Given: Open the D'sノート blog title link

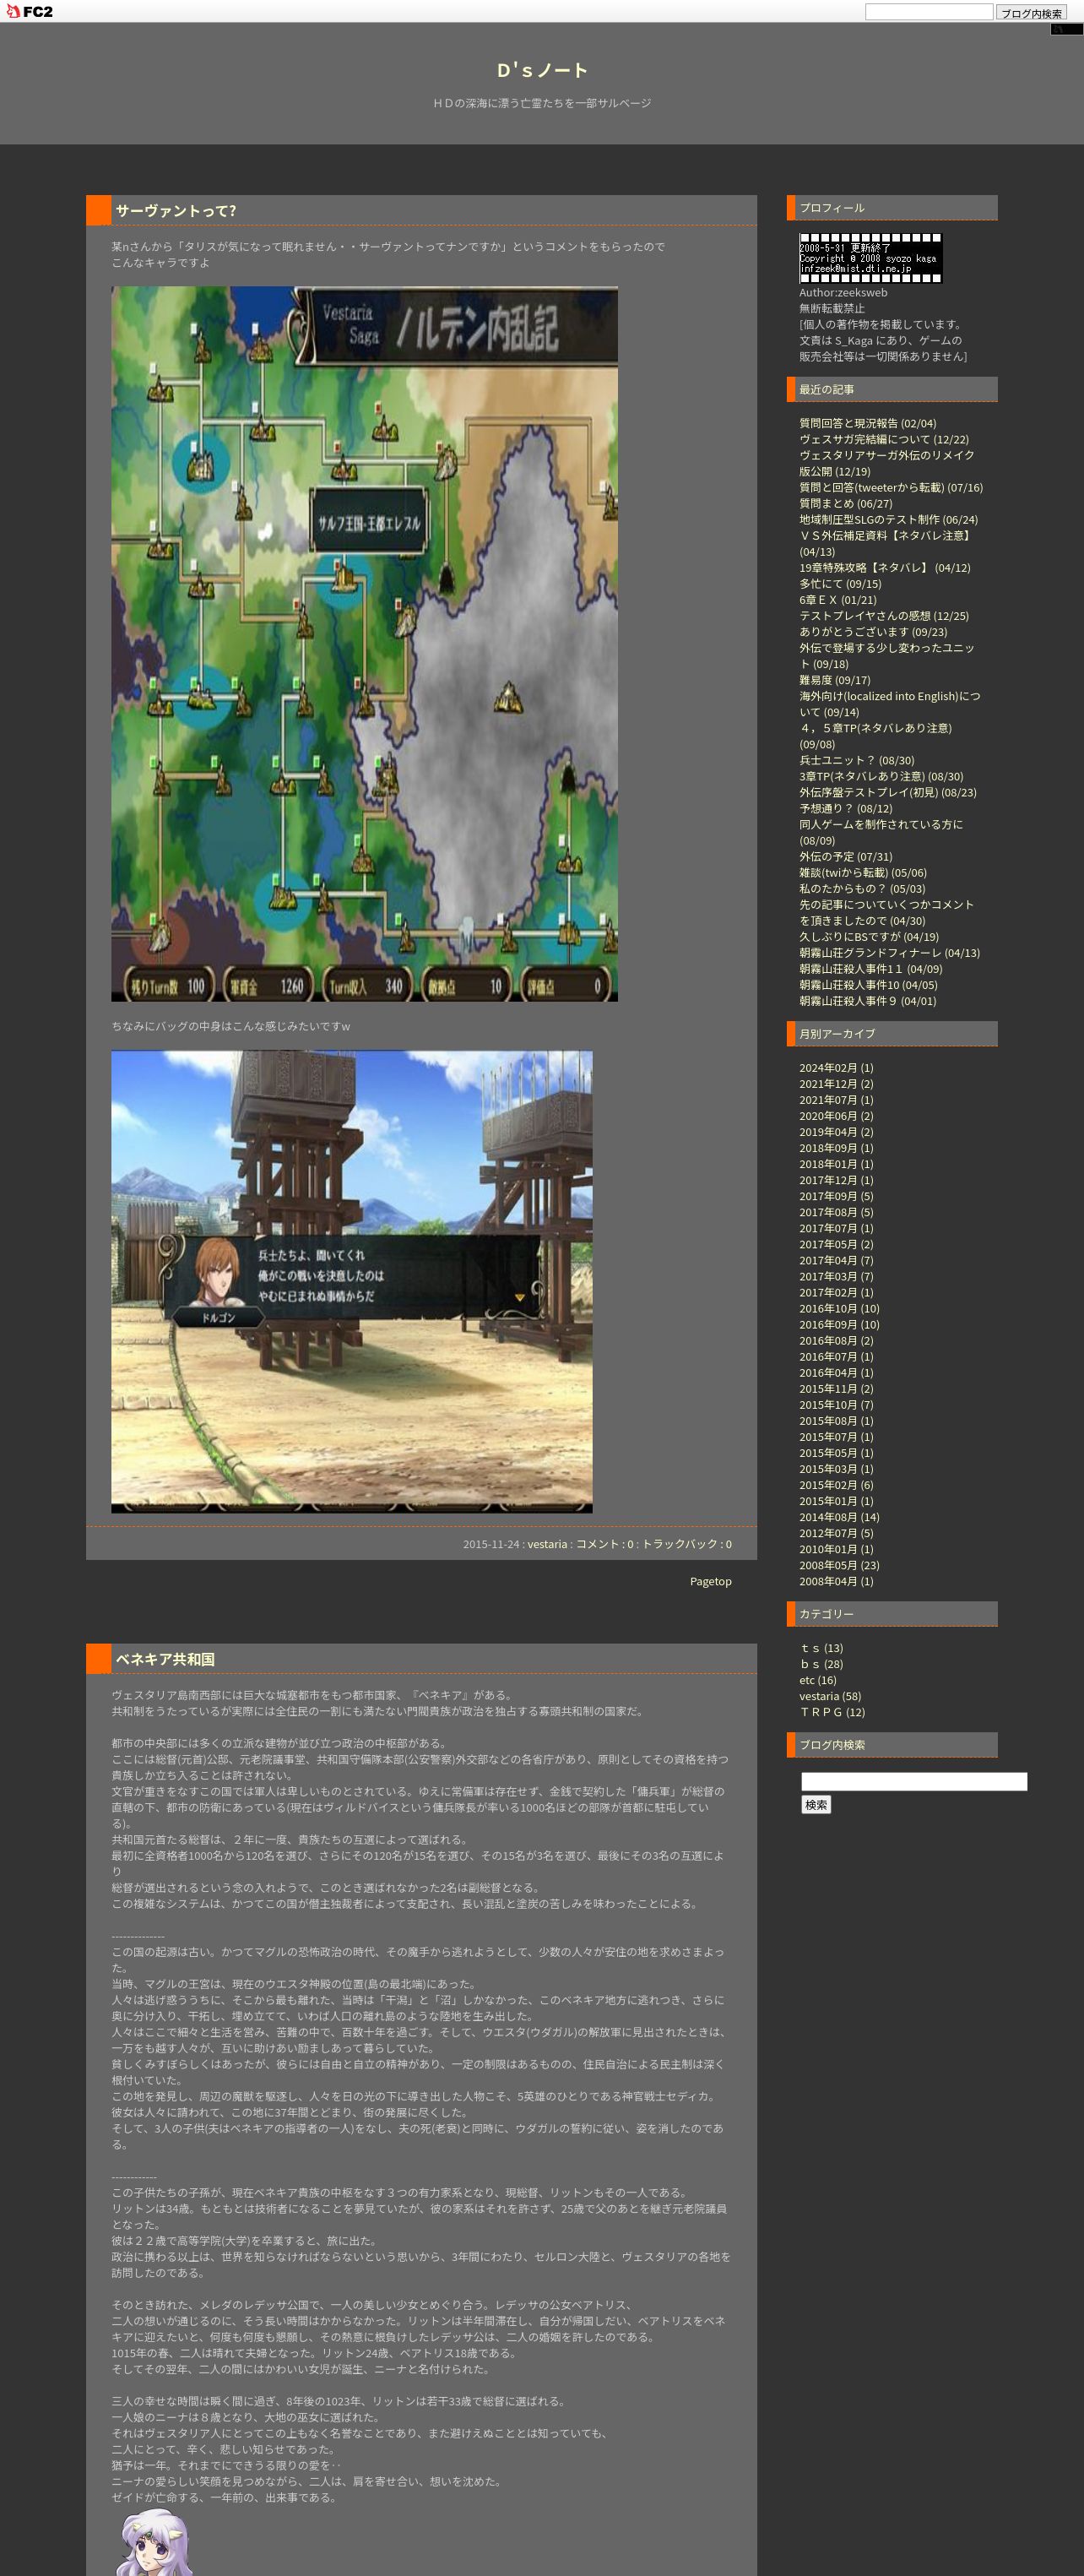Looking at the screenshot, I should [542, 70].
